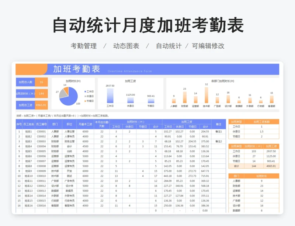Select the C00016 employee number cell
The image size is (295, 226).
41,205
